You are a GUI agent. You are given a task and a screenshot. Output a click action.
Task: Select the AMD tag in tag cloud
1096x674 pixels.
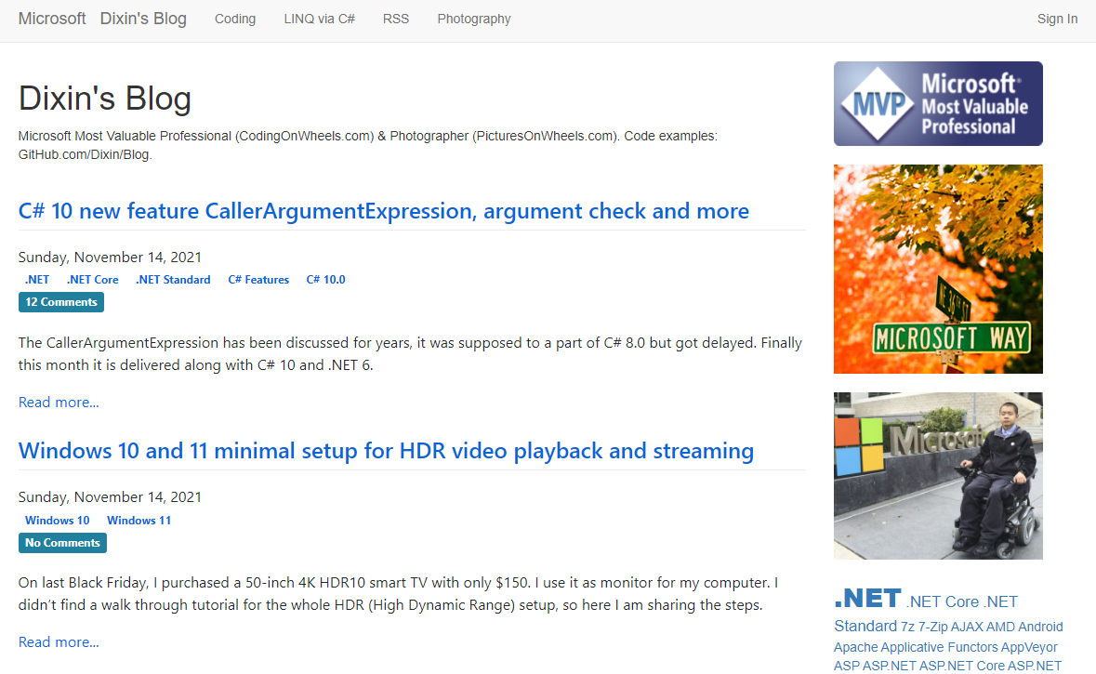[x=1000, y=628]
